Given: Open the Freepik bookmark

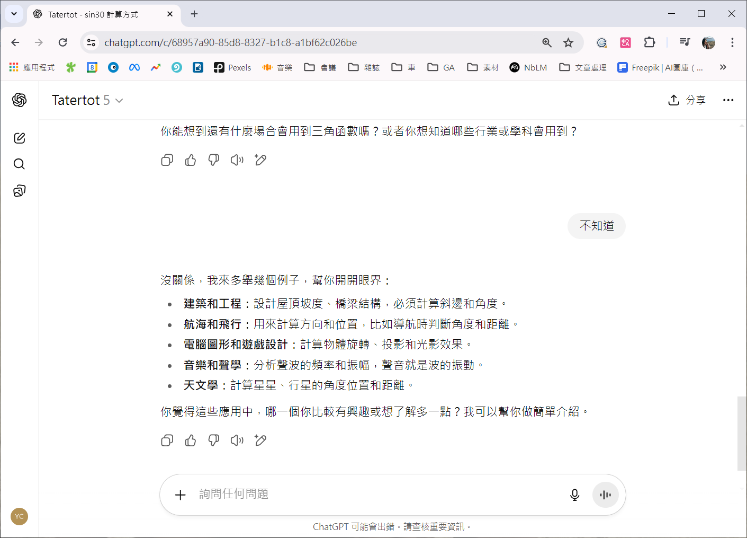Looking at the screenshot, I should click(x=660, y=67).
